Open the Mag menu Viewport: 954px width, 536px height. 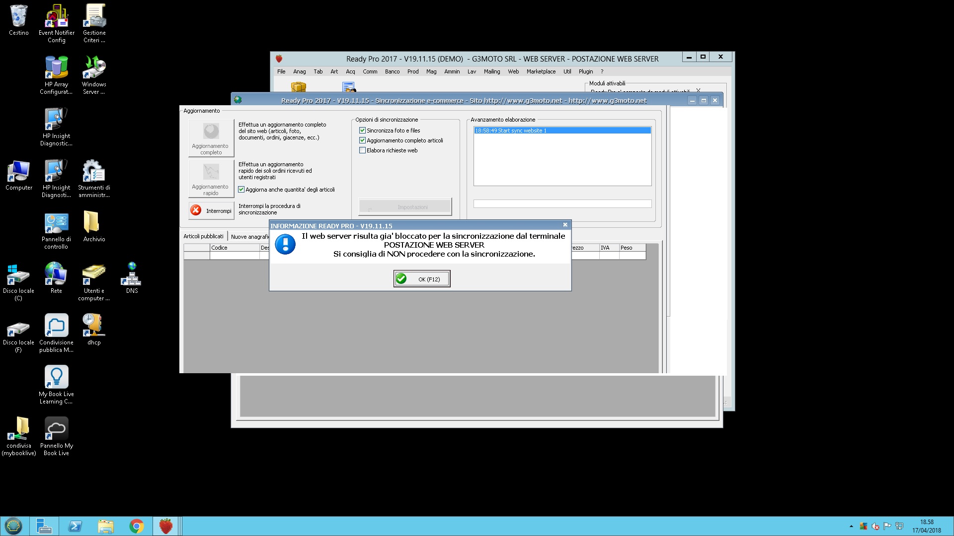431,71
